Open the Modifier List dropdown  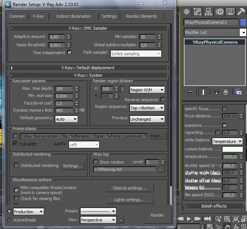[x=215, y=32]
